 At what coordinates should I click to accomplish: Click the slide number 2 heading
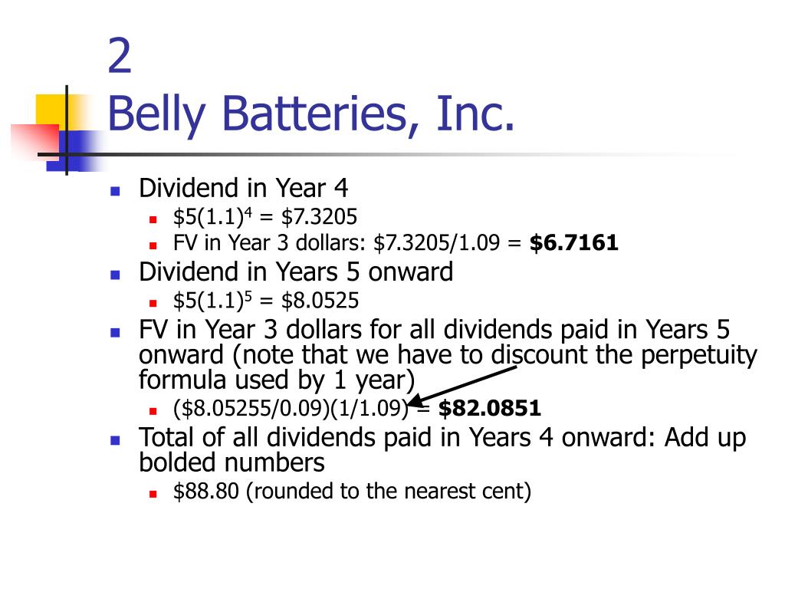[120, 56]
